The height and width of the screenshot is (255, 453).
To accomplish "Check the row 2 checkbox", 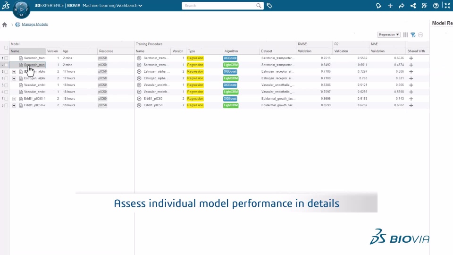I will click(6, 65).
